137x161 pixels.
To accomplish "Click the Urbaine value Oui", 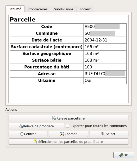I will tap(88, 80).
